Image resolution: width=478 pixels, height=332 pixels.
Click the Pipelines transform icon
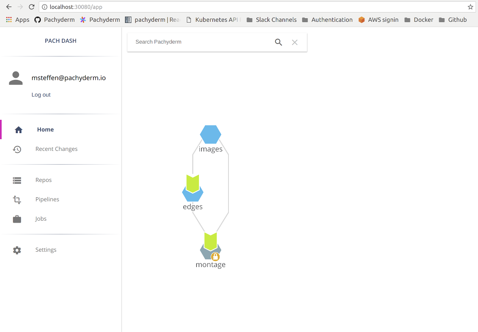coord(17,200)
